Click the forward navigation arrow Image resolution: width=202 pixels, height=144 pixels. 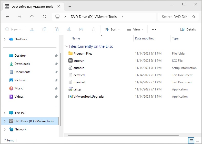[20, 17]
